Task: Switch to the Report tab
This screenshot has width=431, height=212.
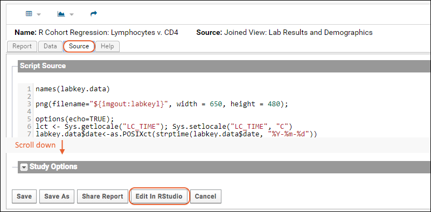Action: pyautogui.click(x=22, y=46)
